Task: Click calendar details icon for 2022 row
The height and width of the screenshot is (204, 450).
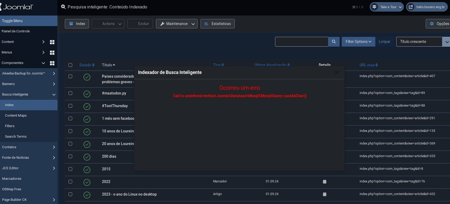Action: [x=325, y=182]
